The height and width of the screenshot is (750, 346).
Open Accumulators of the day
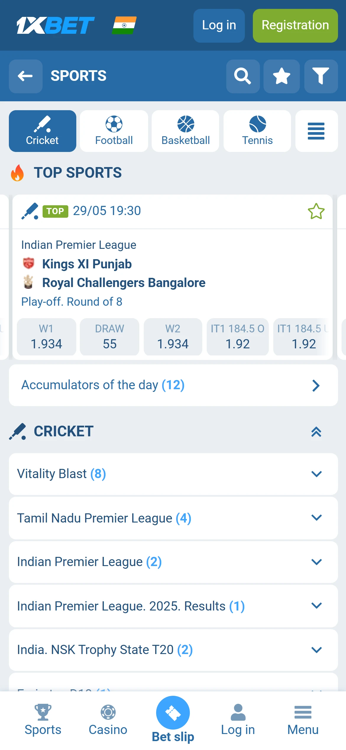pos(173,385)
